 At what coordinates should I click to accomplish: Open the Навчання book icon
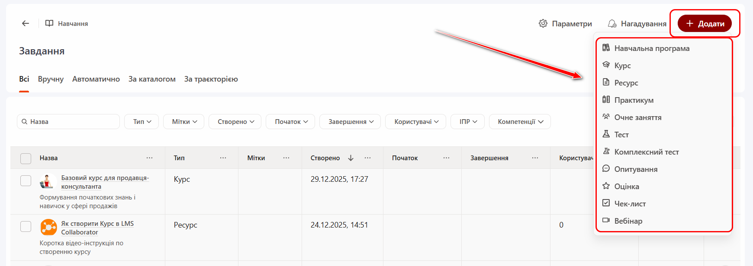point(49,23)
